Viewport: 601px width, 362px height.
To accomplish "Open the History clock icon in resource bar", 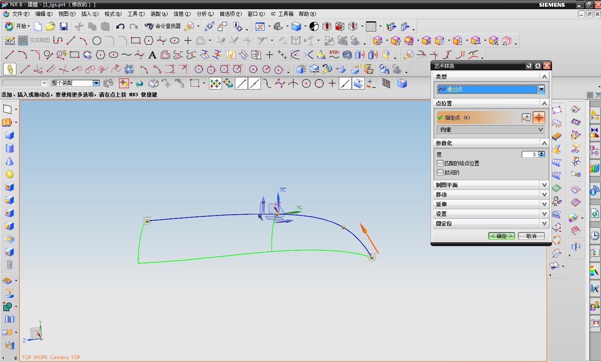I will pyautogui.click(x=595, y=236).
